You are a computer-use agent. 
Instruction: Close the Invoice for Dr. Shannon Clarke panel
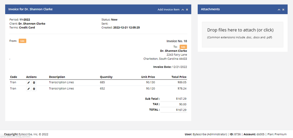pos(187,9)
